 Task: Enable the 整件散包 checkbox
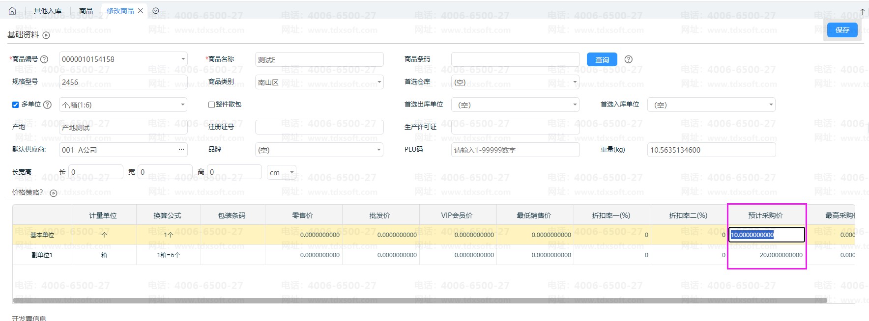[x=211, y=105]
